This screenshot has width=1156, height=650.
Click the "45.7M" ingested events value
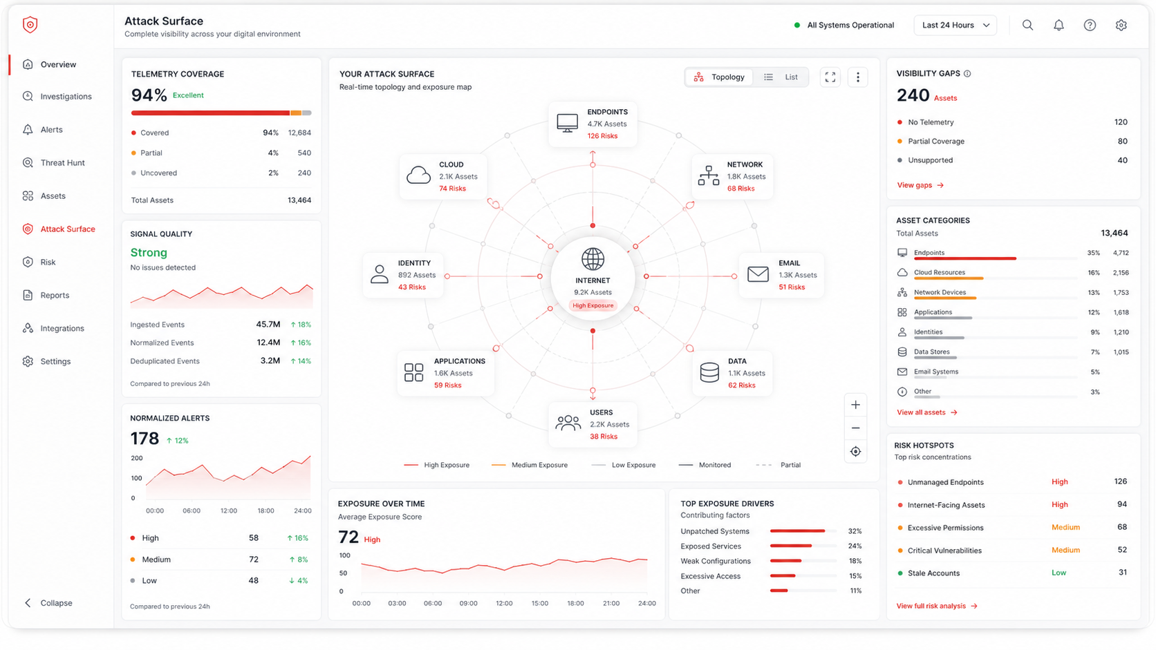click(268, 324)
